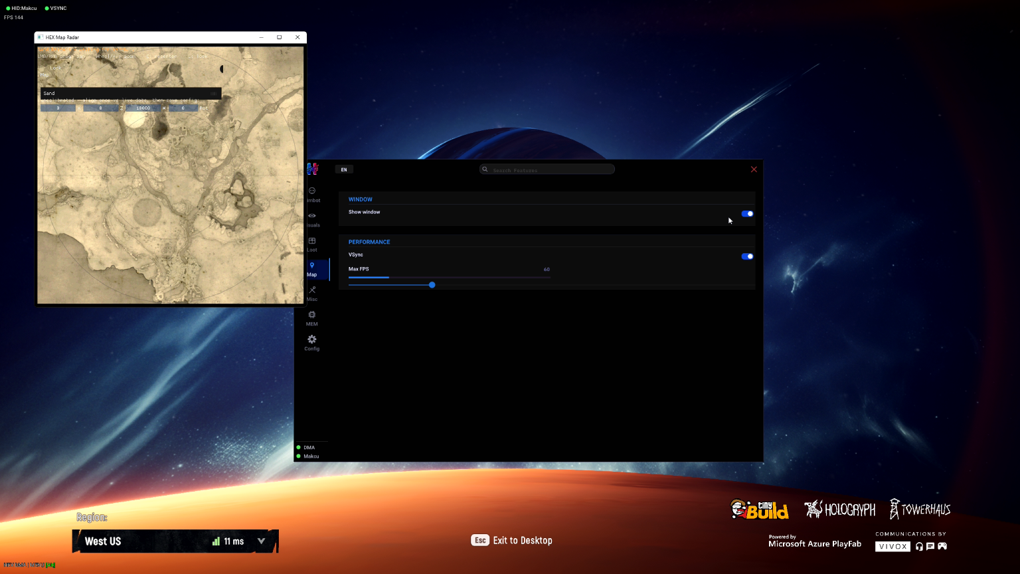Screen dimensions: 1020x574
Task: Click the X offset field in the radar
Action: tap(58, 108)
